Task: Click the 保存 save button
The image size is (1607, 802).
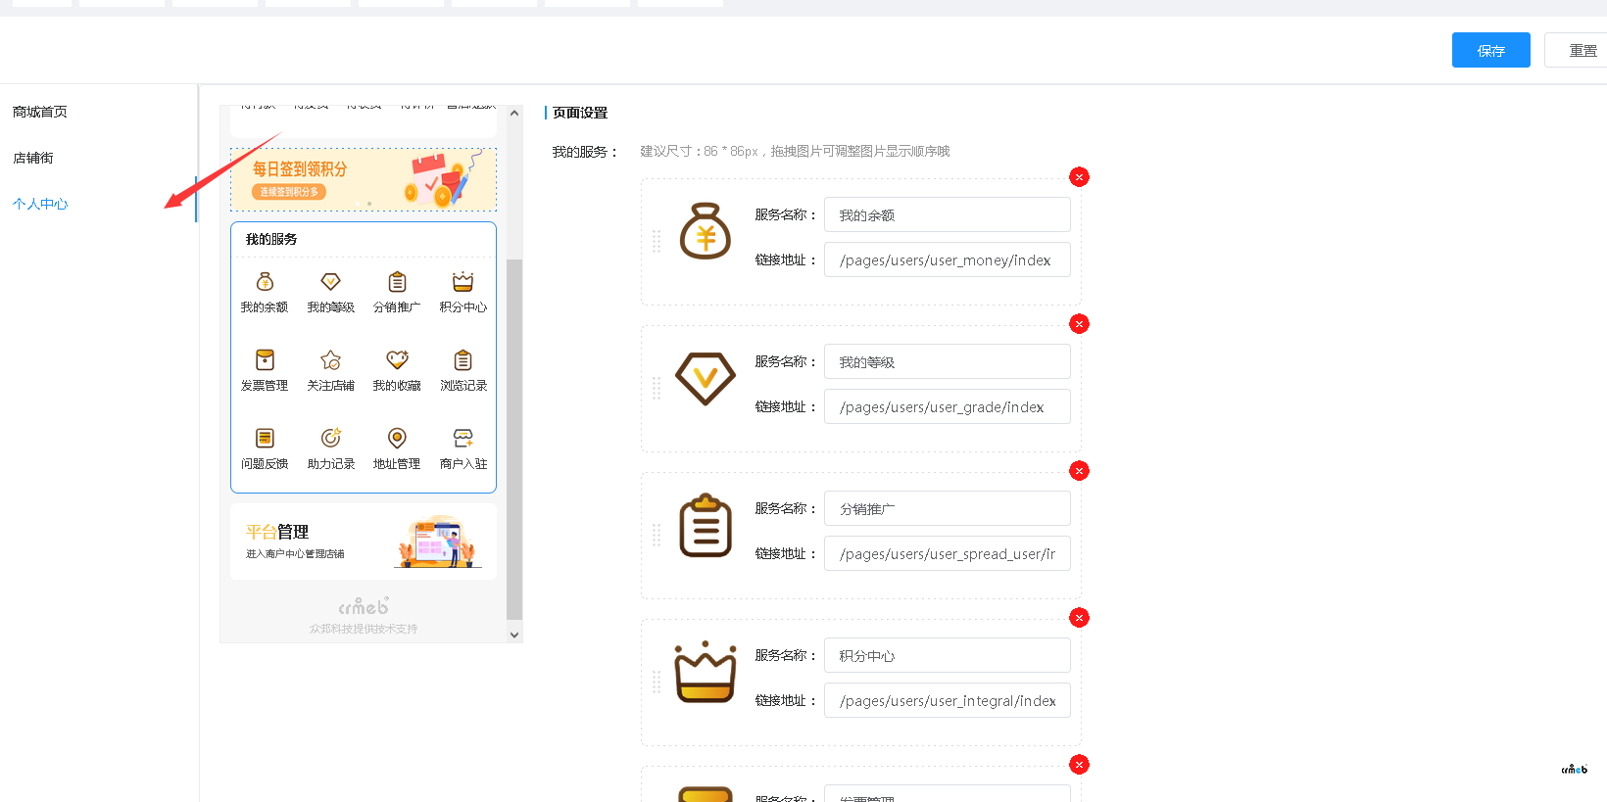Action: click(x=1490, y=50)
